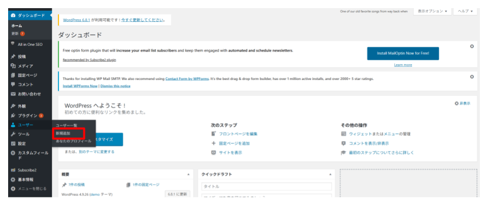This screenshot has width=488, height=204.
Task: Click the 別のテーマに変更する link
Action: click(97, 152)
